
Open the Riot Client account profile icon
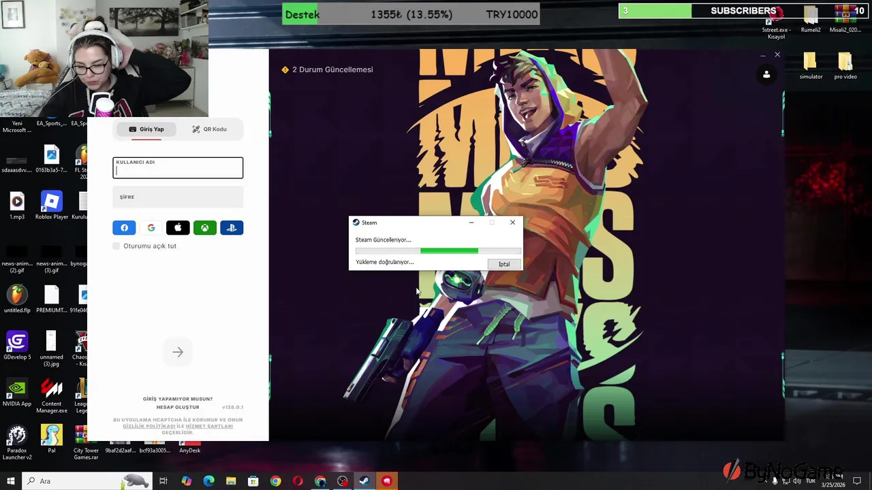(x=766, y=75)
